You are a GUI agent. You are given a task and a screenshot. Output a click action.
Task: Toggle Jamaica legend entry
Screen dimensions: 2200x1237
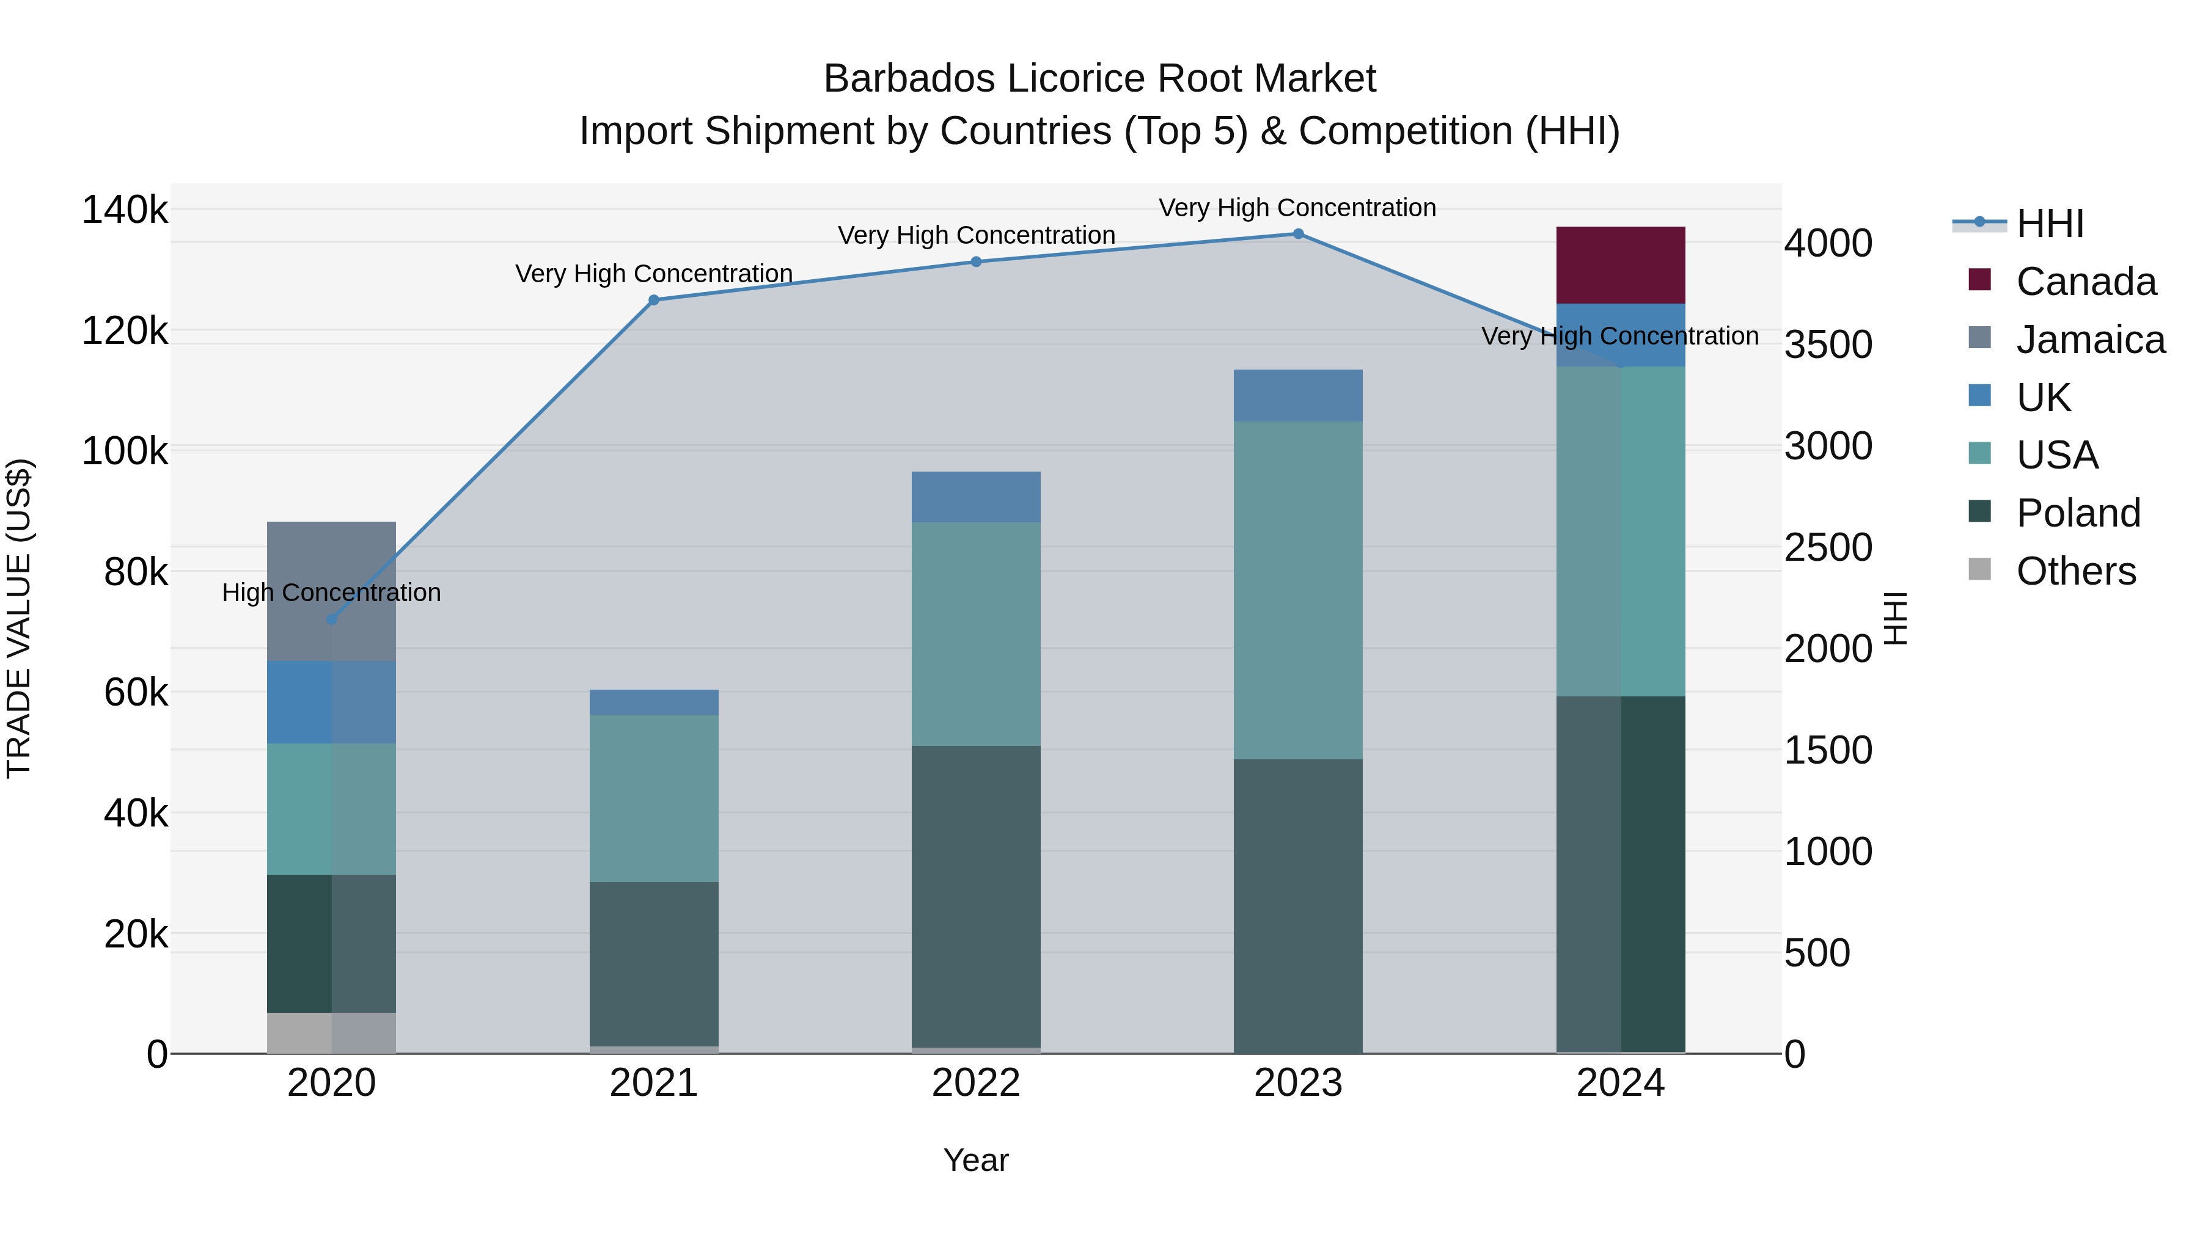[2067, 339]
